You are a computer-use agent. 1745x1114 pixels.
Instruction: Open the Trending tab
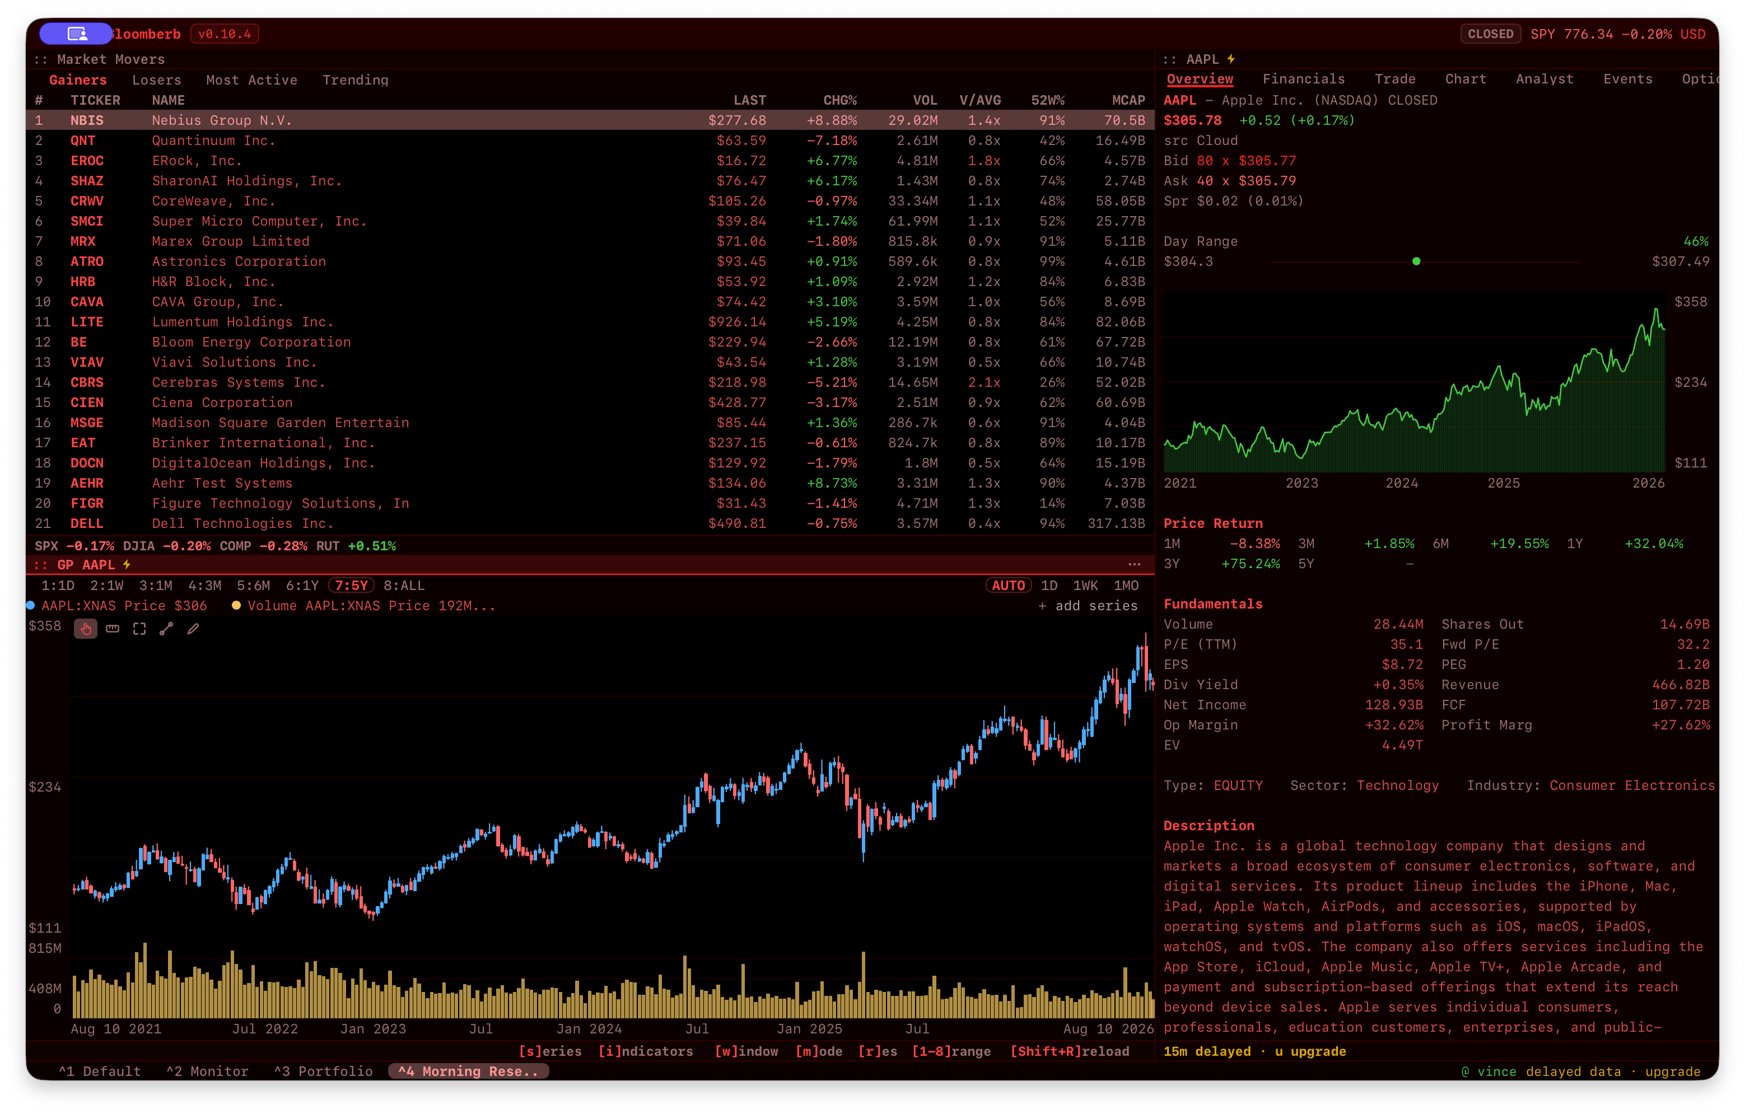coord(355,79)
